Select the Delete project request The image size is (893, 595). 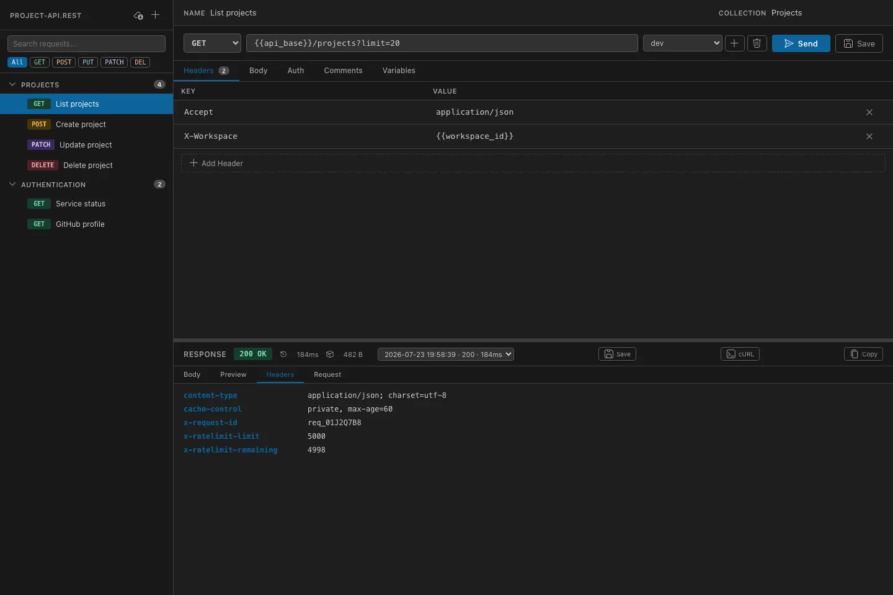pos(86,165)
